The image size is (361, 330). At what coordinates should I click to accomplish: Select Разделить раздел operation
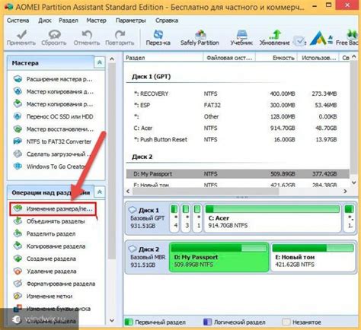click(x=45, y=233)
